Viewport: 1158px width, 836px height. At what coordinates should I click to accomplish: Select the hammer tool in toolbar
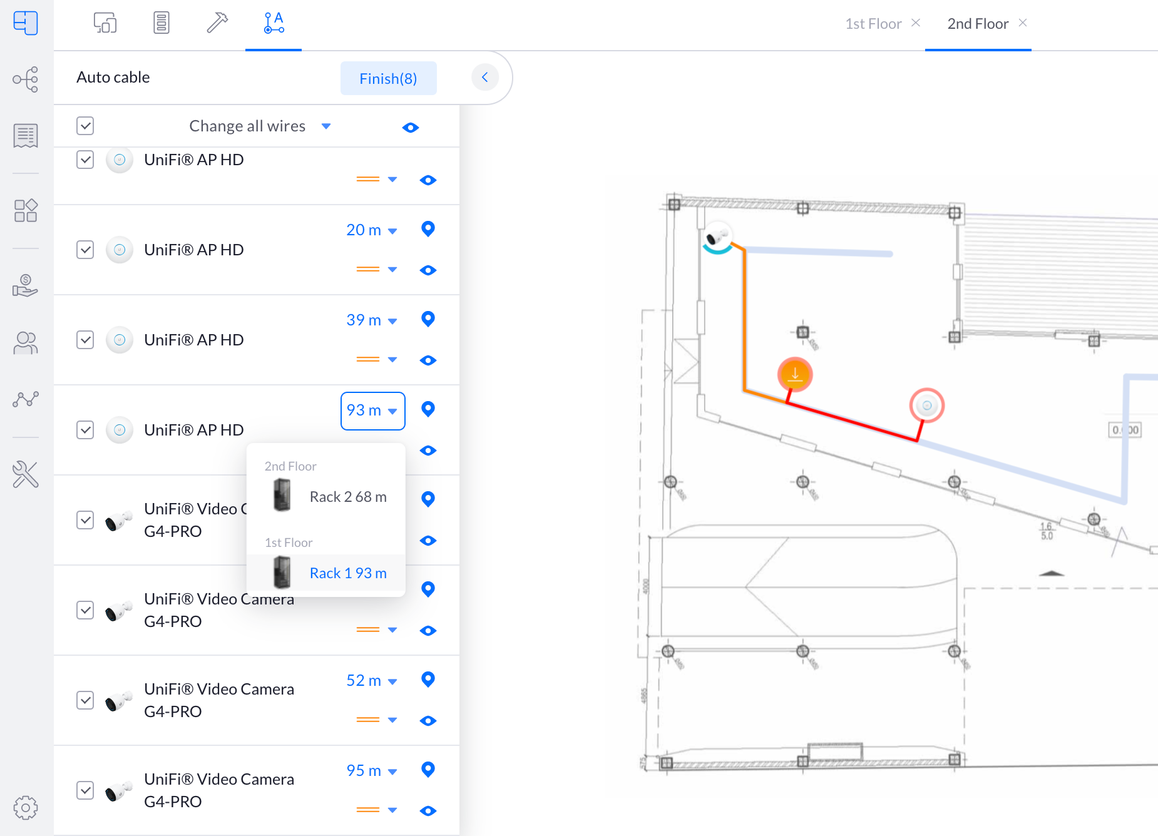tap(217, 23)
